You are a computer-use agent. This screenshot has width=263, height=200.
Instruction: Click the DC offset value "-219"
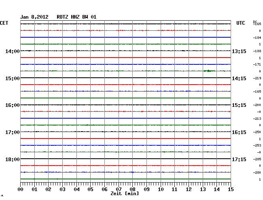pyautogui.click(x=257, y=78)
